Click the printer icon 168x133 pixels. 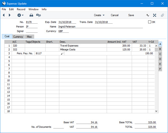click(x=31, y=15)
